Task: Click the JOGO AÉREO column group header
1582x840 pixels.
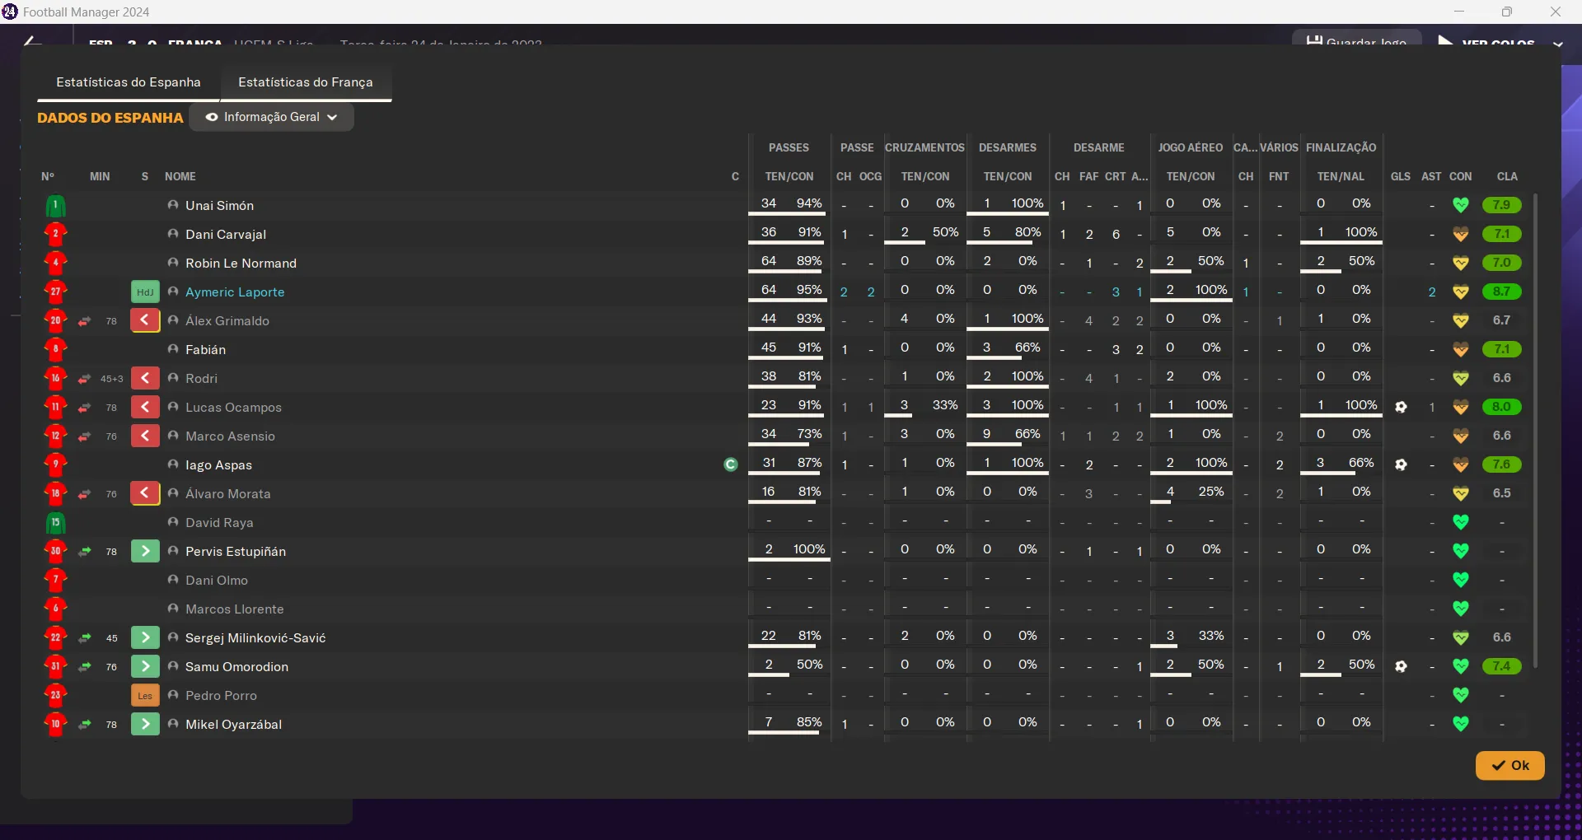Action: point(1191,147)
